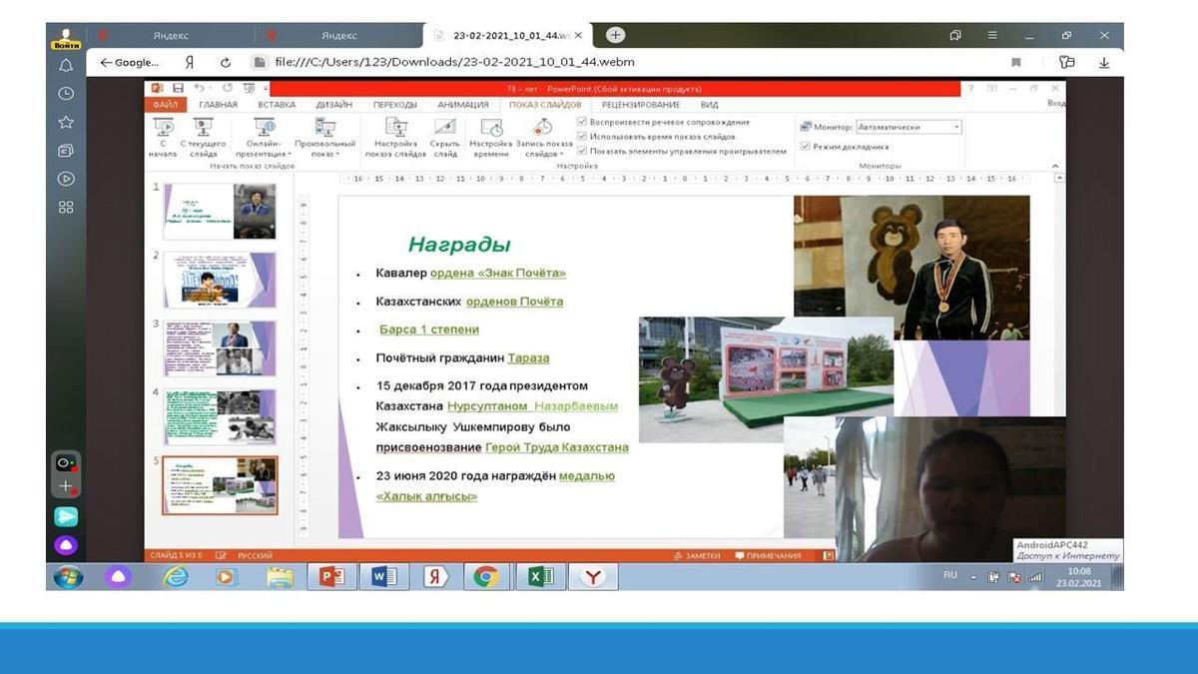This screenshot has width=1198, height=674.
Task: Select slide 3 thumbnail in the slide panel
Action: click(x=220, y=347)
